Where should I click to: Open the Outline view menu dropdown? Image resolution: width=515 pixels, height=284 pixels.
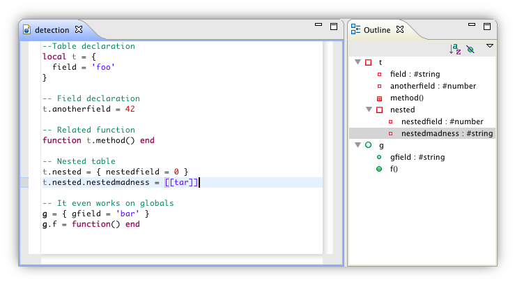click(x=490, y=46)
